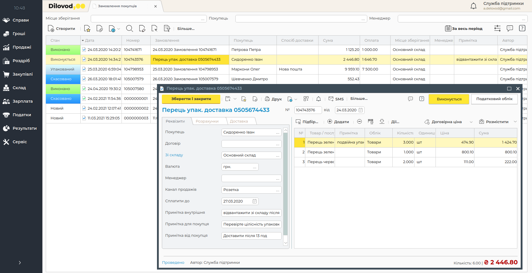Viewport: 532px width, 273px height.
Task: Click the barcode scan icon above items table
Action: pos(371,122)
